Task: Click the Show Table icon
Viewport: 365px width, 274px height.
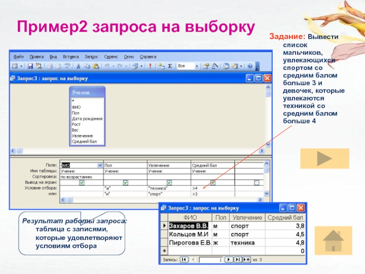Action: point(161,66)
